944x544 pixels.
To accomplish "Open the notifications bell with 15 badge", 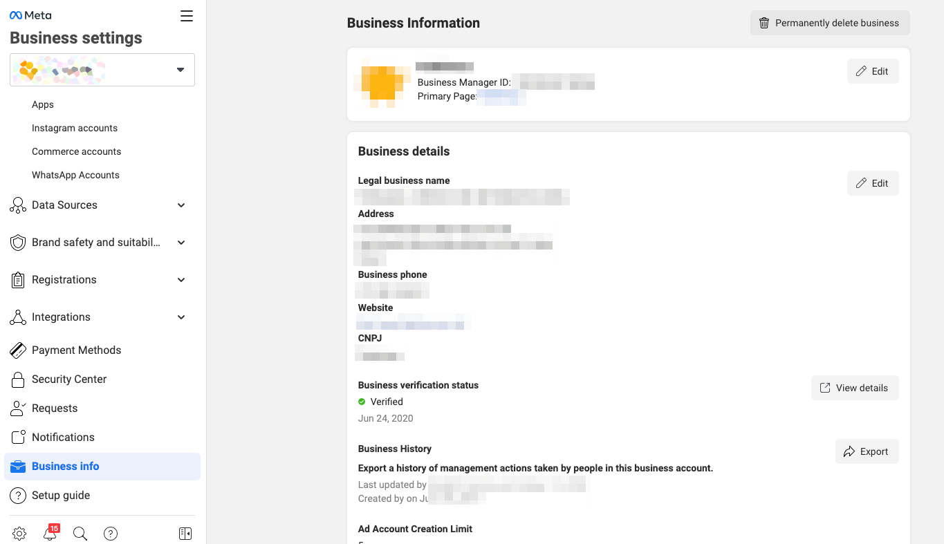I will [x=50, y=533].
